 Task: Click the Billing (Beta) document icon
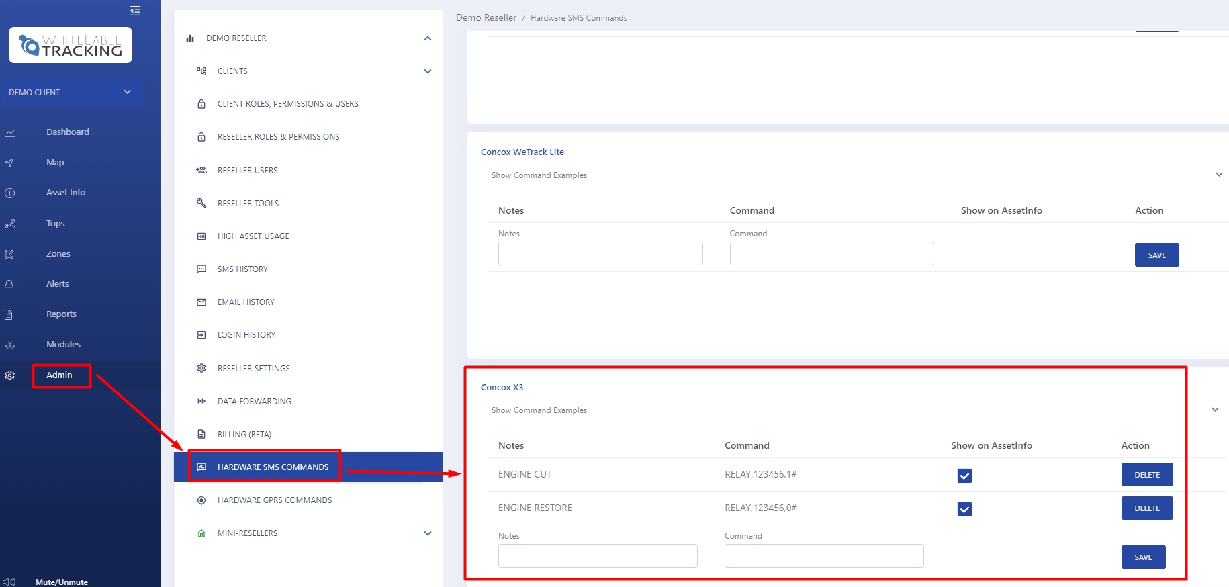[x=201, y=434]
